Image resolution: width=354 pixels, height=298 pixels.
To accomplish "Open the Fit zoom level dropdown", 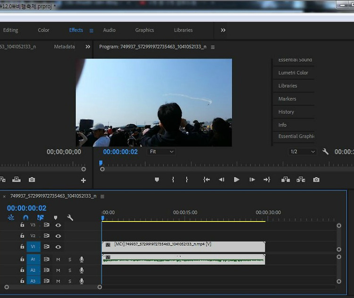I will (x=161, y=152).
